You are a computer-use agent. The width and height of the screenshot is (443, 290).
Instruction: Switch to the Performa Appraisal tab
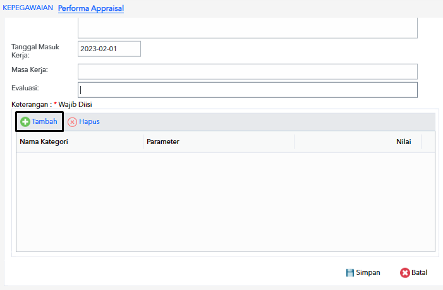[x=91, y=8]
